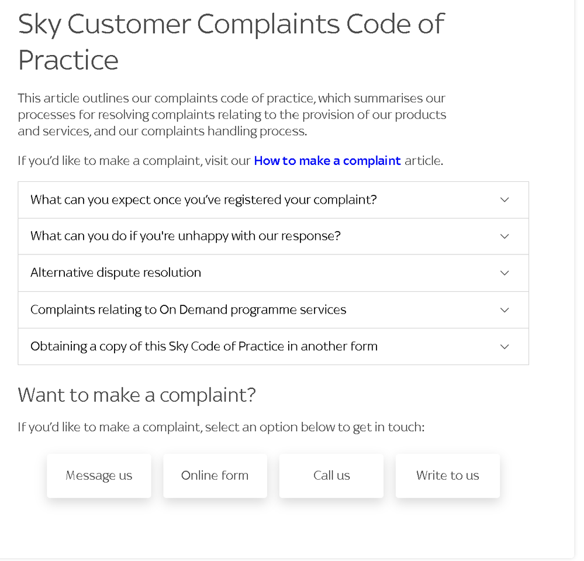Show 'Complaints relating to On Demand programme services'

coord(188,309)
